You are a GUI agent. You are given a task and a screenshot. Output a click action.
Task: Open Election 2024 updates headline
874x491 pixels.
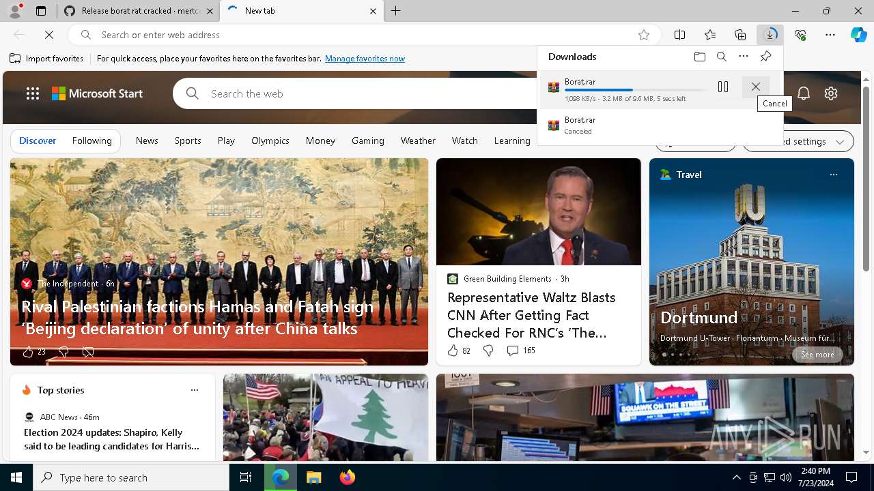click(112, 439)
